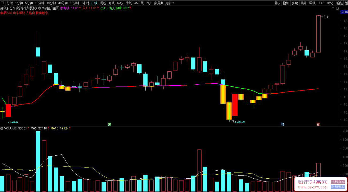Screen dimensions: 348x192
Task: Click the VOLUME 33001 label
Action: [x=17, y=128]
